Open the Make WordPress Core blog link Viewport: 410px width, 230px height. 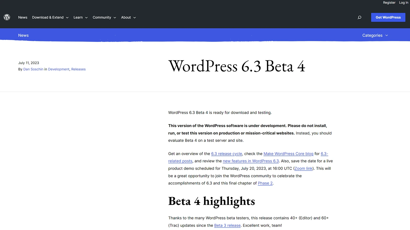(x=288, y=154)
